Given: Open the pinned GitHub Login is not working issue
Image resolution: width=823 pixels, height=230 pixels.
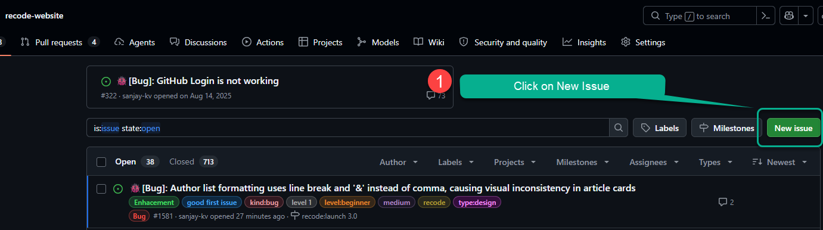Looking at the screenshot, I should pyautogui.click(x=198, y=81).
